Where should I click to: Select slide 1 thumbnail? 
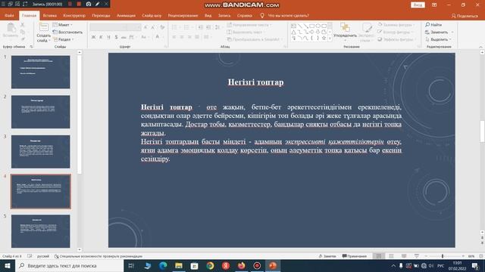[x=40, y=73]
